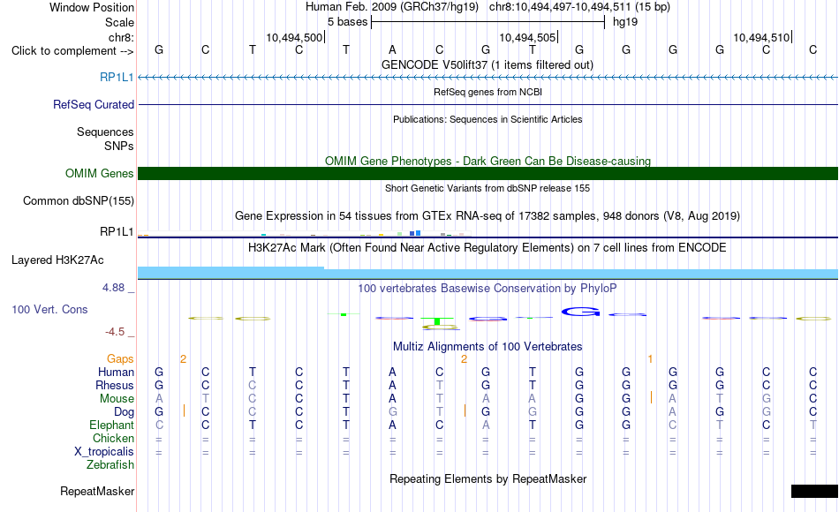Viewport: 839px width, 512px height.
Task: Click the Common dbSNP(155) track label
Action: 78,201
